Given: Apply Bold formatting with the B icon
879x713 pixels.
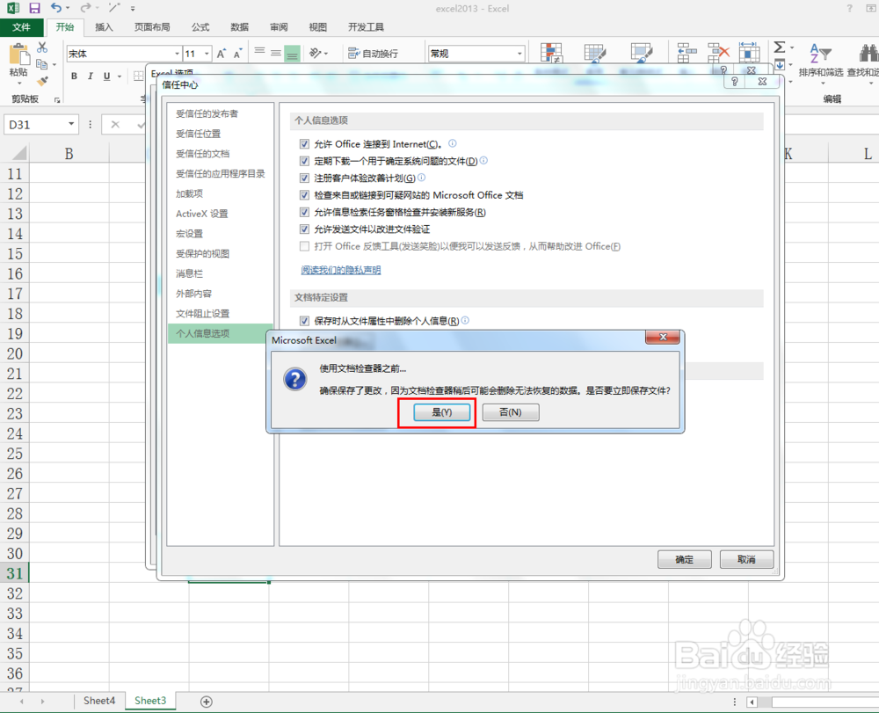Looking at the screenshot, I should [74, 76].
